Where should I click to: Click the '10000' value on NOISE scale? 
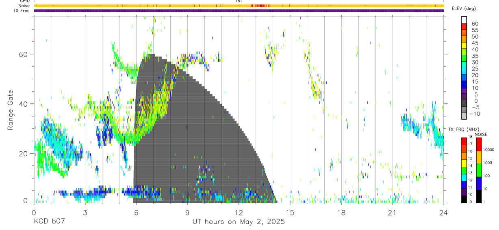pos(489,150)
